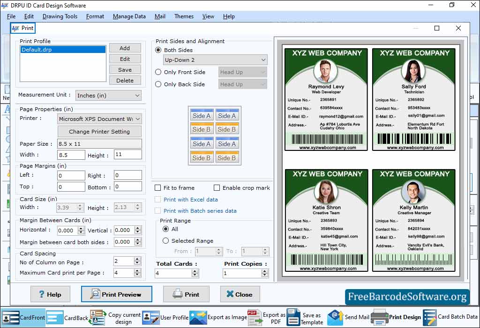This screenshot has height=328, width=480.
Task: Click the Right page margin field
Action: (128, 175)
